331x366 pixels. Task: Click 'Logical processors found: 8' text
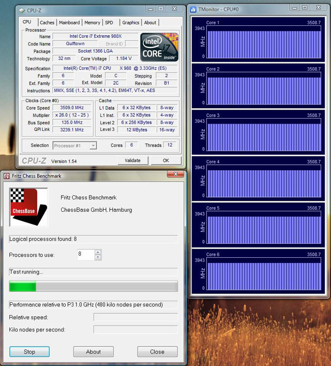(x=43, y=239)
